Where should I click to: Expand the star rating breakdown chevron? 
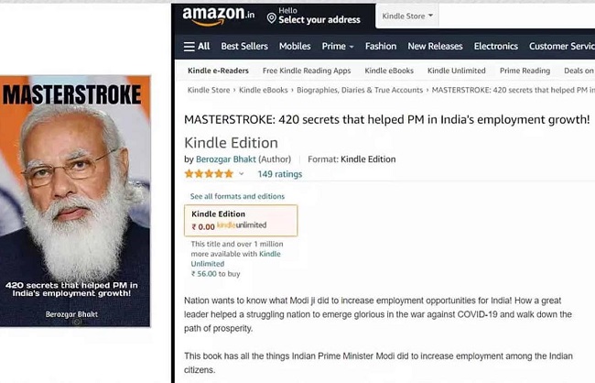pos(241,174)
